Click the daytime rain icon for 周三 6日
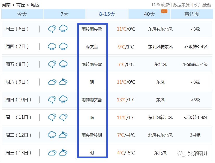Viewport: 215px width, 163px height. click(52, 29)
